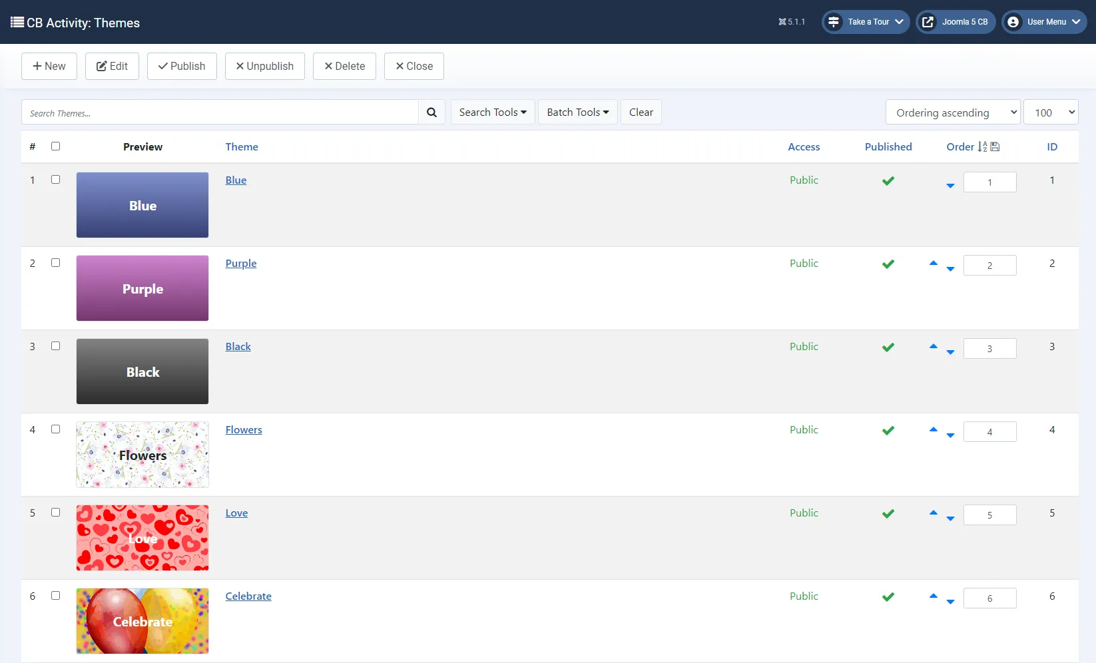
Task: Move Purple theme down with arrow
Action: point(950,269)
